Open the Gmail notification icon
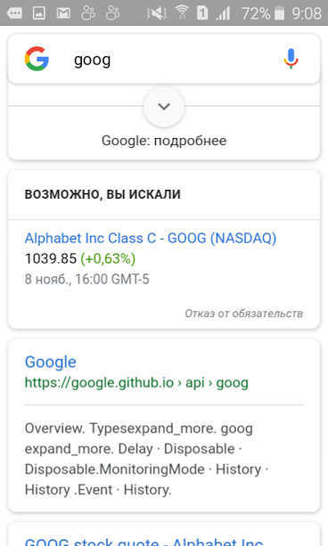This screenshot has height=546, width=328. 63,13
